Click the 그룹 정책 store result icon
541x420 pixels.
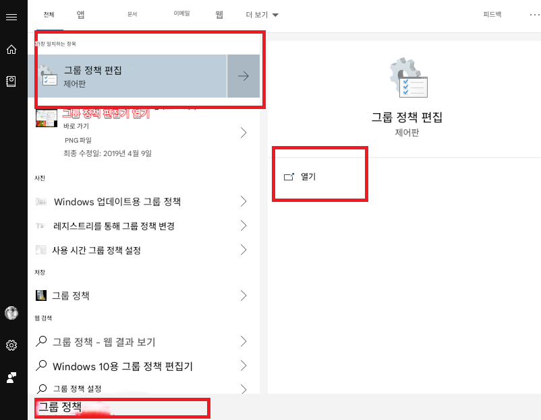[41, 295]
